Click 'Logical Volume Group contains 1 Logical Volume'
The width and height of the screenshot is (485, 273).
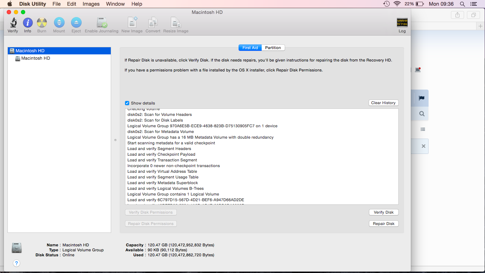173,194
